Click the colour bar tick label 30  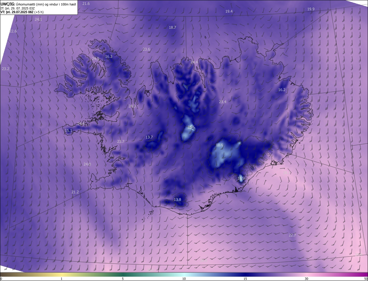click(x=306, y=279)
